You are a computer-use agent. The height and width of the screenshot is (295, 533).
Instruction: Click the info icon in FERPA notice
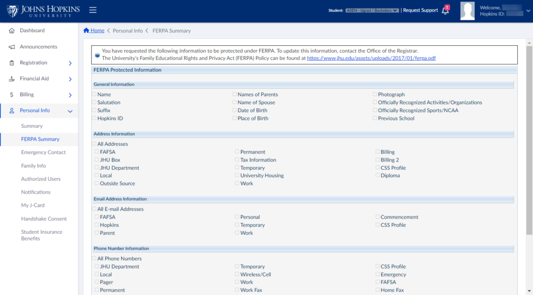click(x=97, y=55)
